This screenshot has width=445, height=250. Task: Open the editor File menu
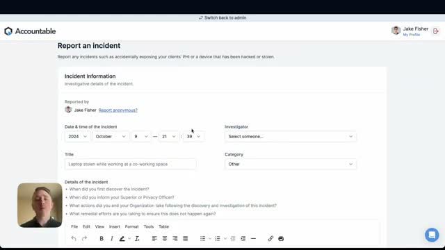pyautogui.click(x=74, y=227)
